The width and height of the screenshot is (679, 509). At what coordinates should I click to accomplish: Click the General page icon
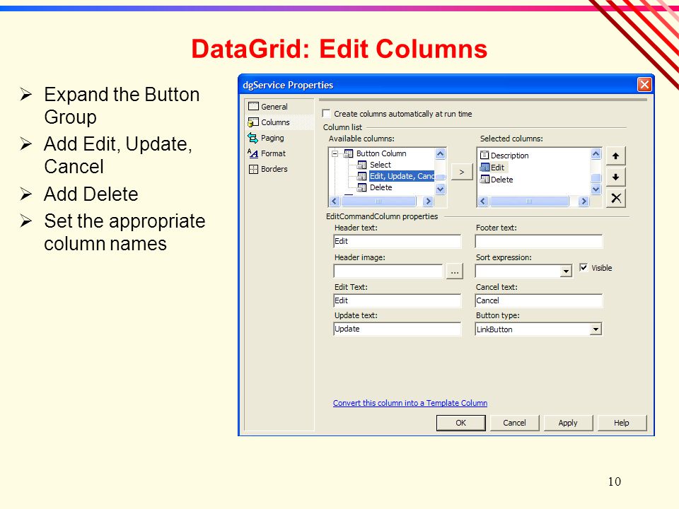(253, 107)
